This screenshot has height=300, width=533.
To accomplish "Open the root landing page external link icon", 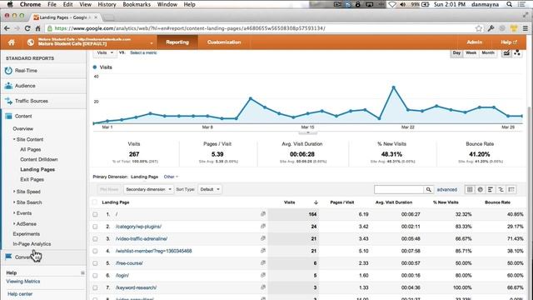I will [263, 214].
